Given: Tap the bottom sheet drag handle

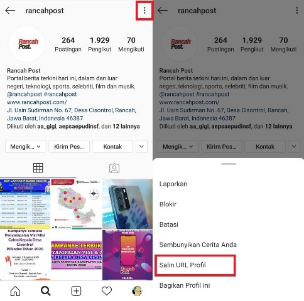Looking at the screenshot, I should [229, 164].
